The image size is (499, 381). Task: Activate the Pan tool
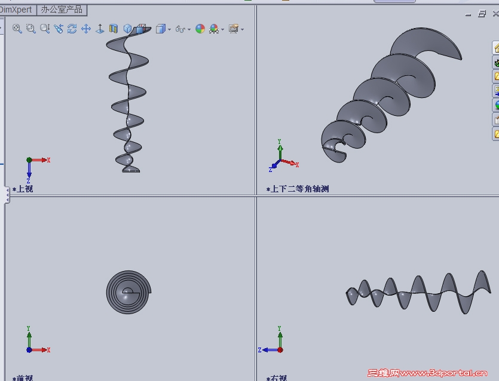click(86, 29)
